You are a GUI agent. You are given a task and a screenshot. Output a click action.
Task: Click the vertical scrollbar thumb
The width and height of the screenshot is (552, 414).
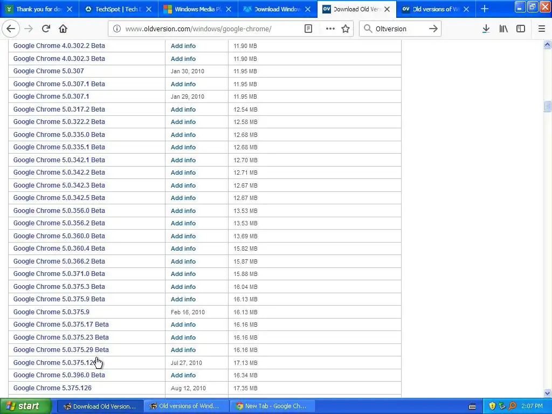(547, 106)
